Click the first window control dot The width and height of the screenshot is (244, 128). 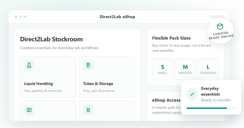coord(16,17)
